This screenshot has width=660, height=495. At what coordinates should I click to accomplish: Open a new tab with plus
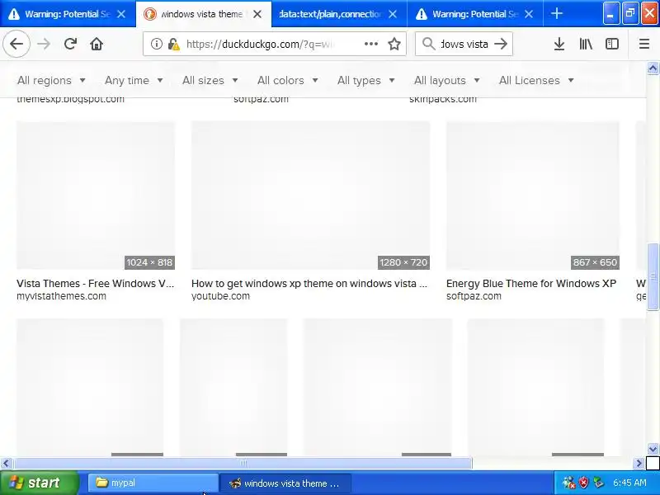(x=556, y=13)
